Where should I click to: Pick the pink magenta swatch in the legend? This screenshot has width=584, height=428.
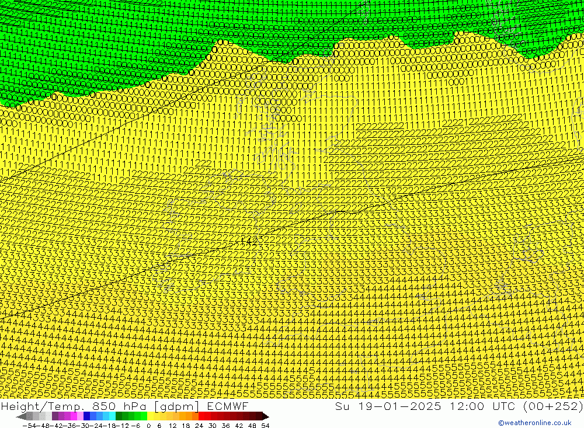pos(74,416)
